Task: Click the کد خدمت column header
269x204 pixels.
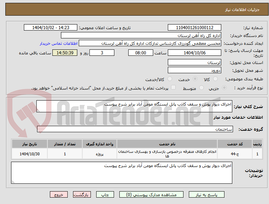Action: tap(235, 144)
